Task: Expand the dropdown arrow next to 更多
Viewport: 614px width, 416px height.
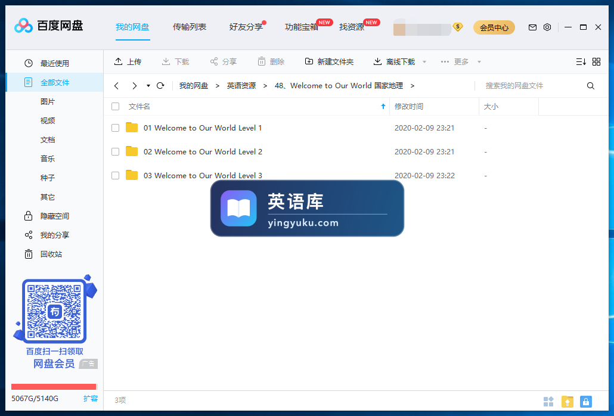Action: pyautogui.click(x=479, y=62)
